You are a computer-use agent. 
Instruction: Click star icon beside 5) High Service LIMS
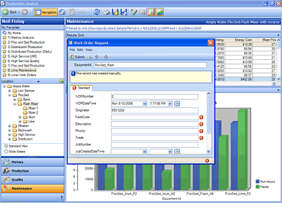click(x=5, y=56)
